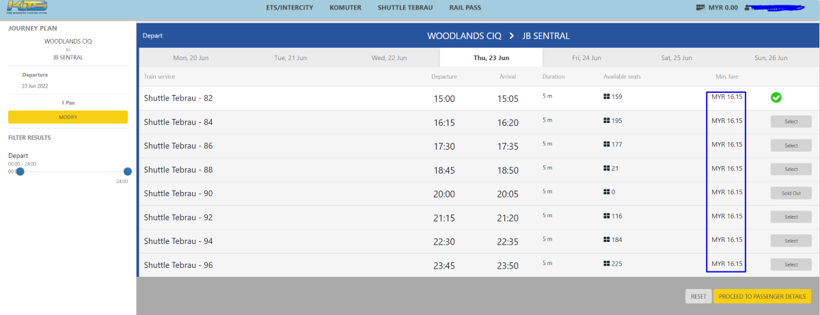The height and width of the screenshot is (315, 820).
Task: Select Shuttle Tebrau 86 train
Action: coord(791,146)
